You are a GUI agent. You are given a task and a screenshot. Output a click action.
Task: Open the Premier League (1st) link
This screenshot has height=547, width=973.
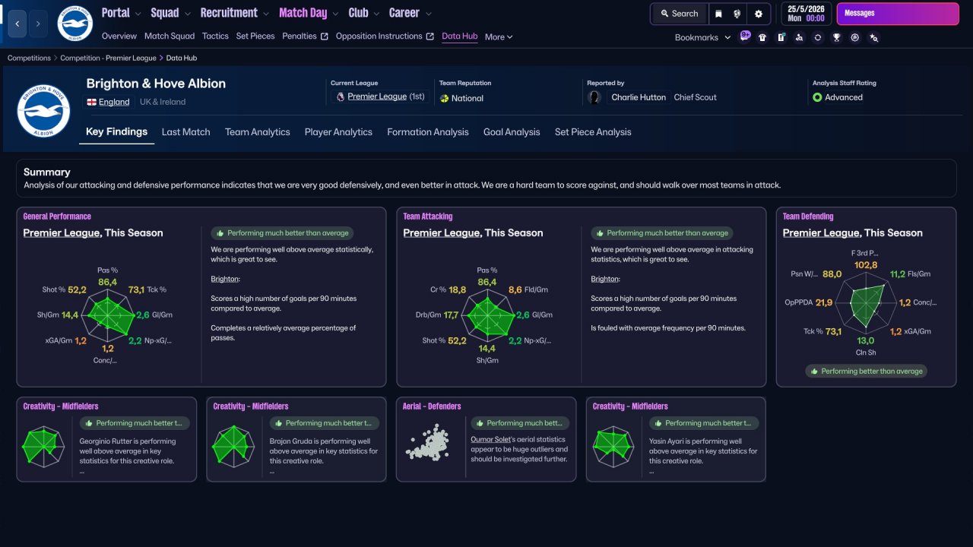387,97
